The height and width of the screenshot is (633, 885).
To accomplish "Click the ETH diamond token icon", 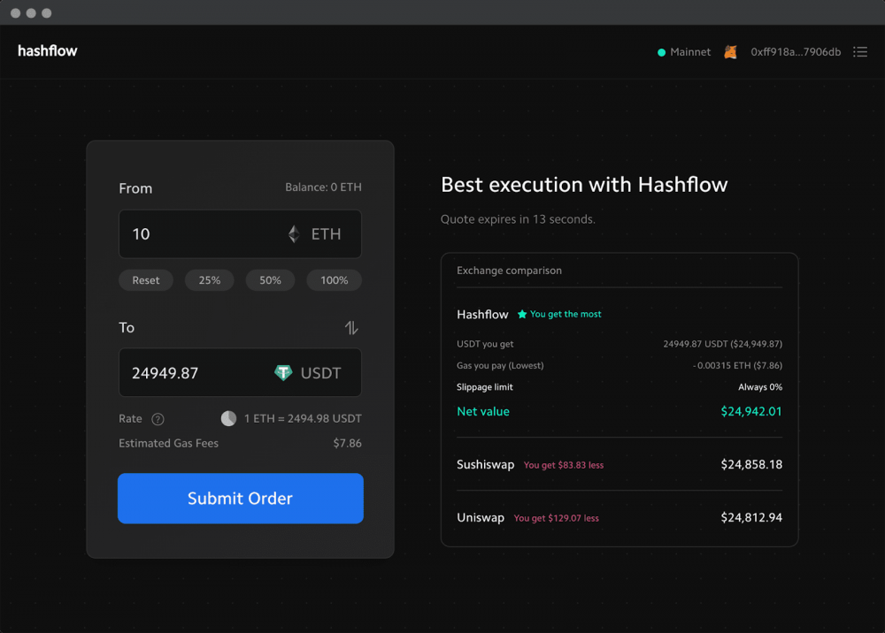I will click(x=293, y=233).
